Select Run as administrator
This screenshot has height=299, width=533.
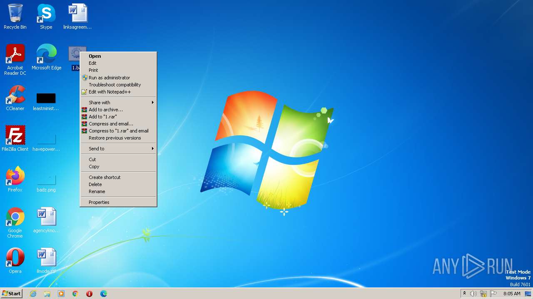(x=118, y=78)
